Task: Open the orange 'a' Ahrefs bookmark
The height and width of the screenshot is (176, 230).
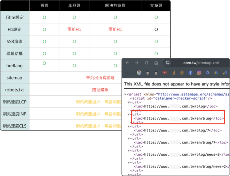Action: coord(182,72)
